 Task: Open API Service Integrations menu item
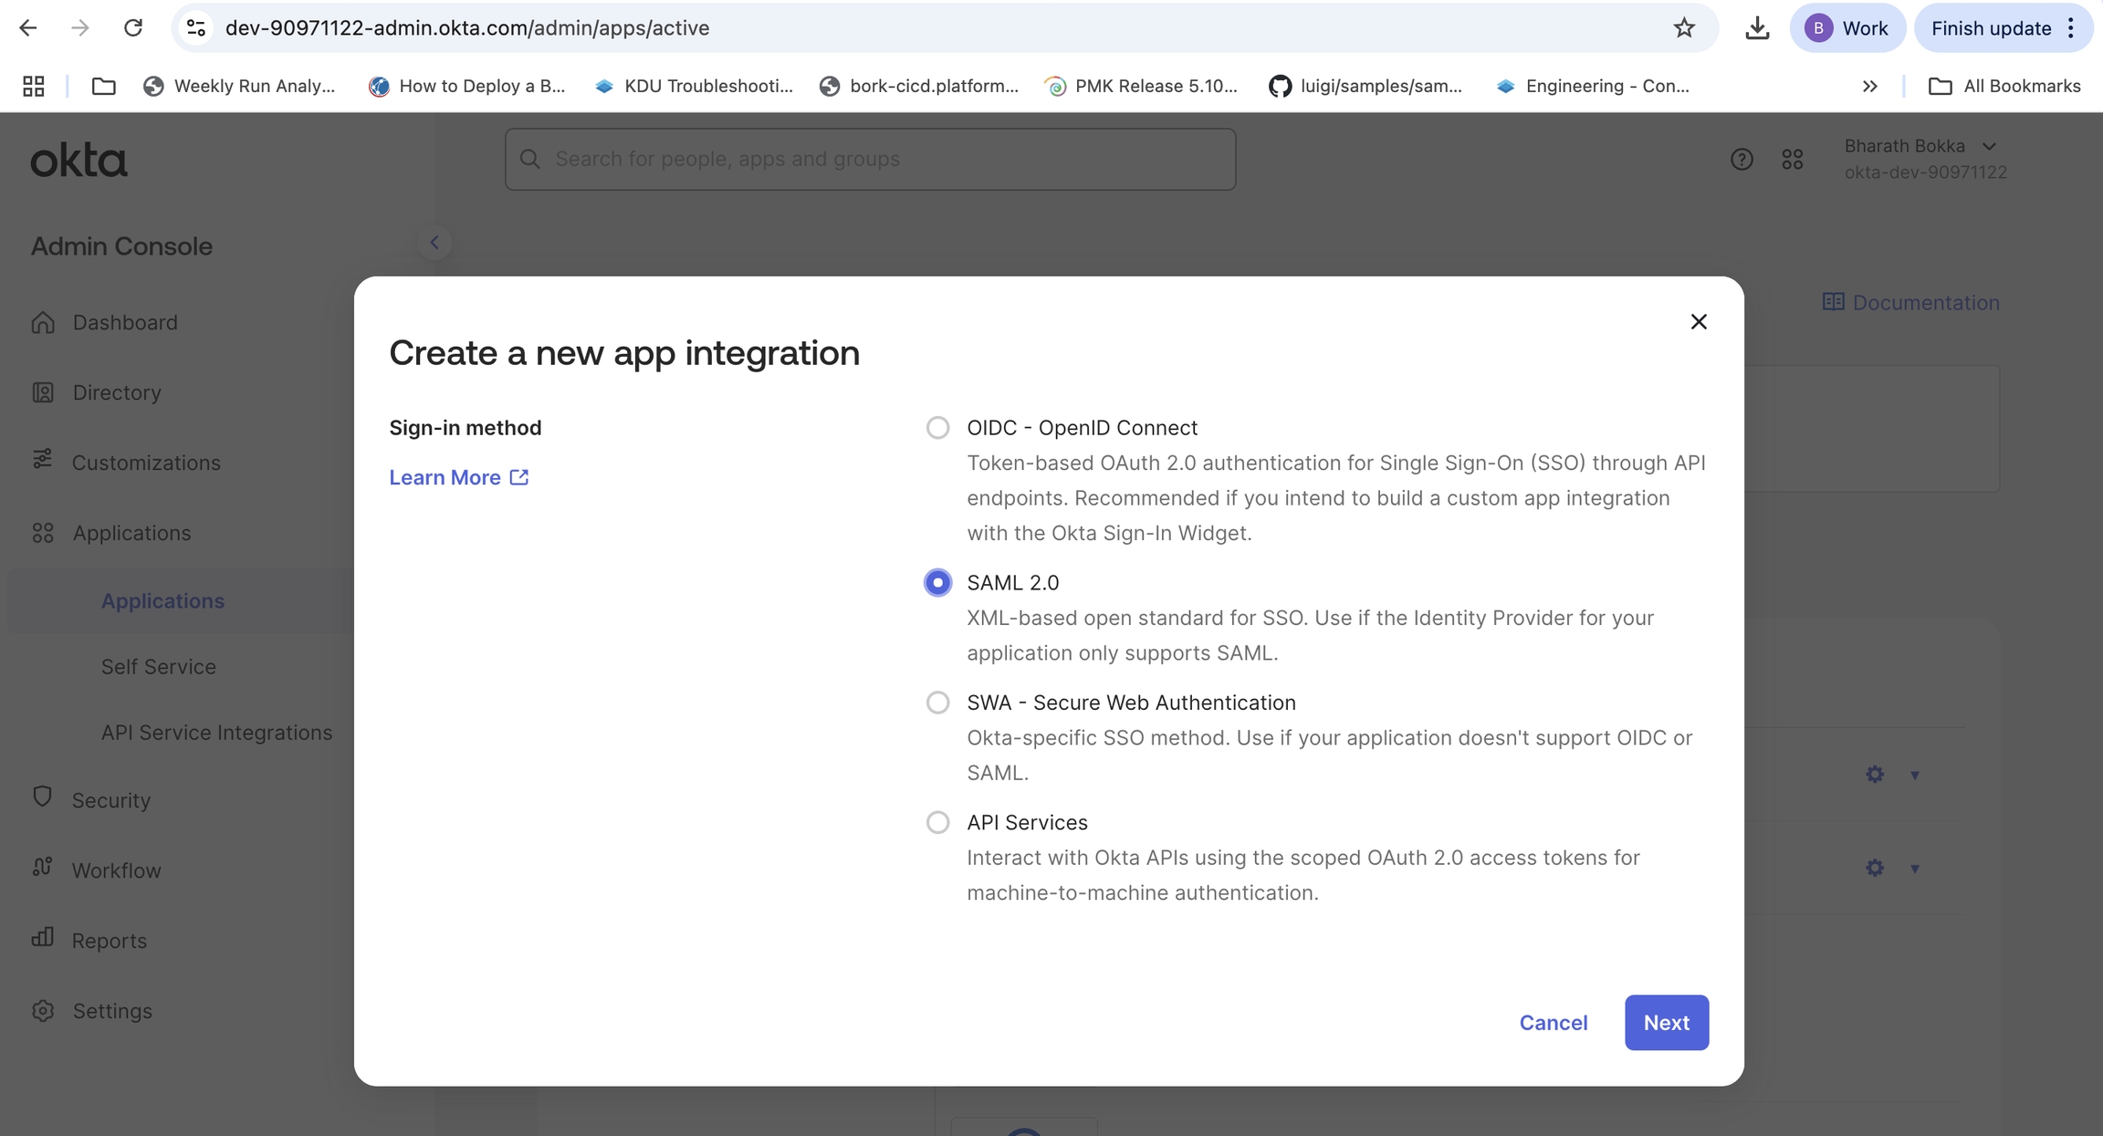pyautogui.click(x=216, y=732)
